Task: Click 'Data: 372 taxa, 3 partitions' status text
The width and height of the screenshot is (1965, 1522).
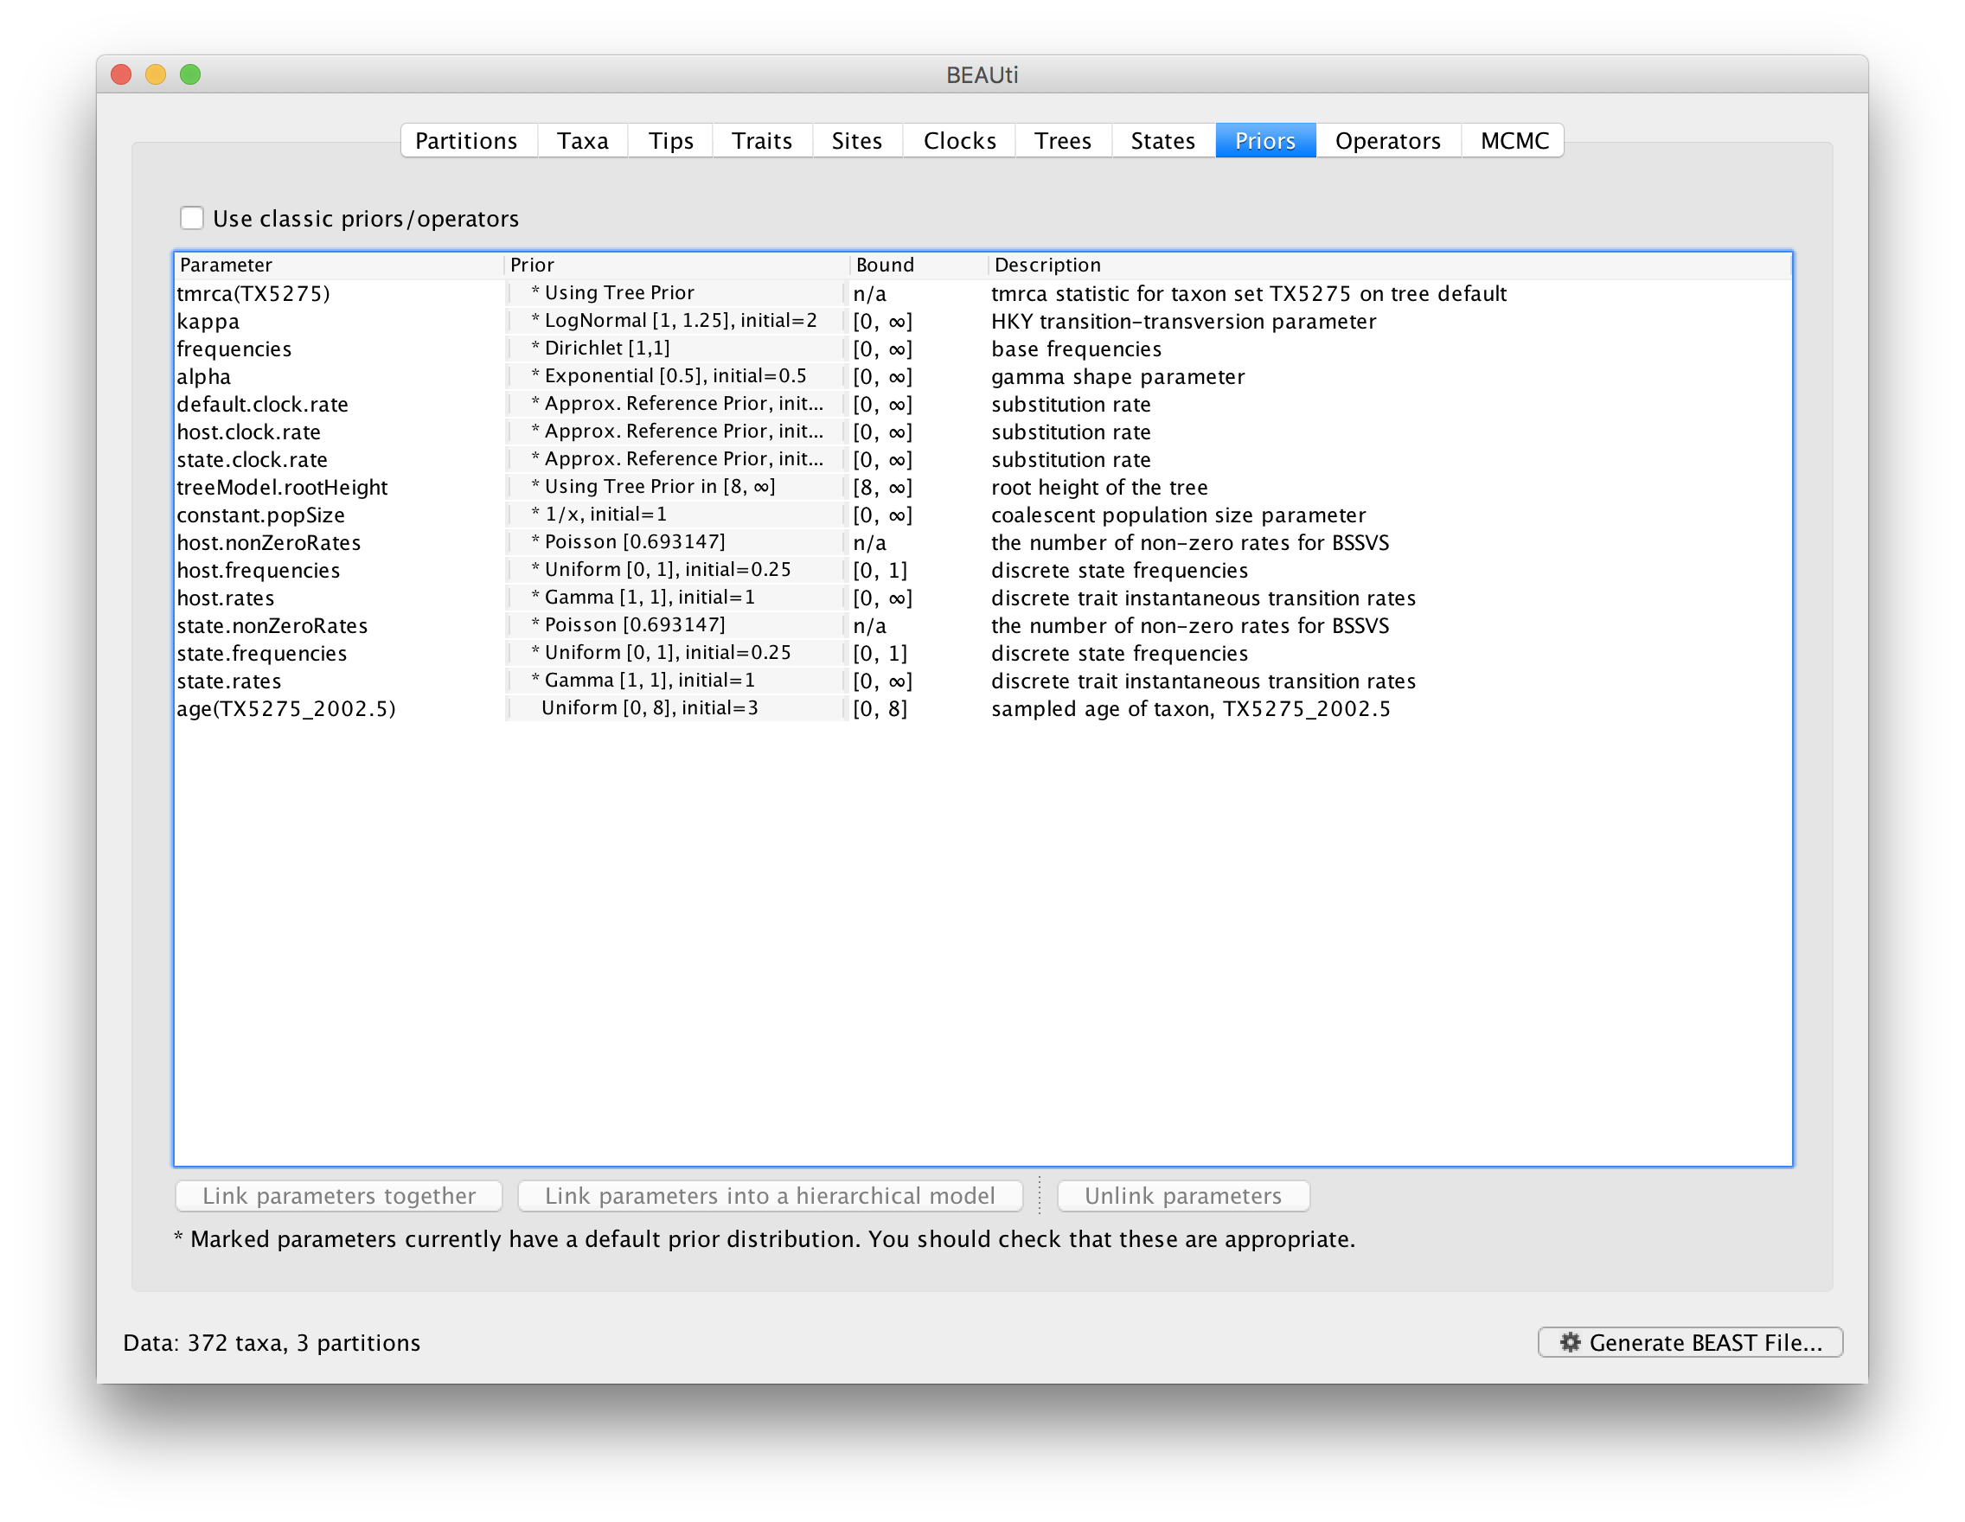Action: click(272, 1343)
